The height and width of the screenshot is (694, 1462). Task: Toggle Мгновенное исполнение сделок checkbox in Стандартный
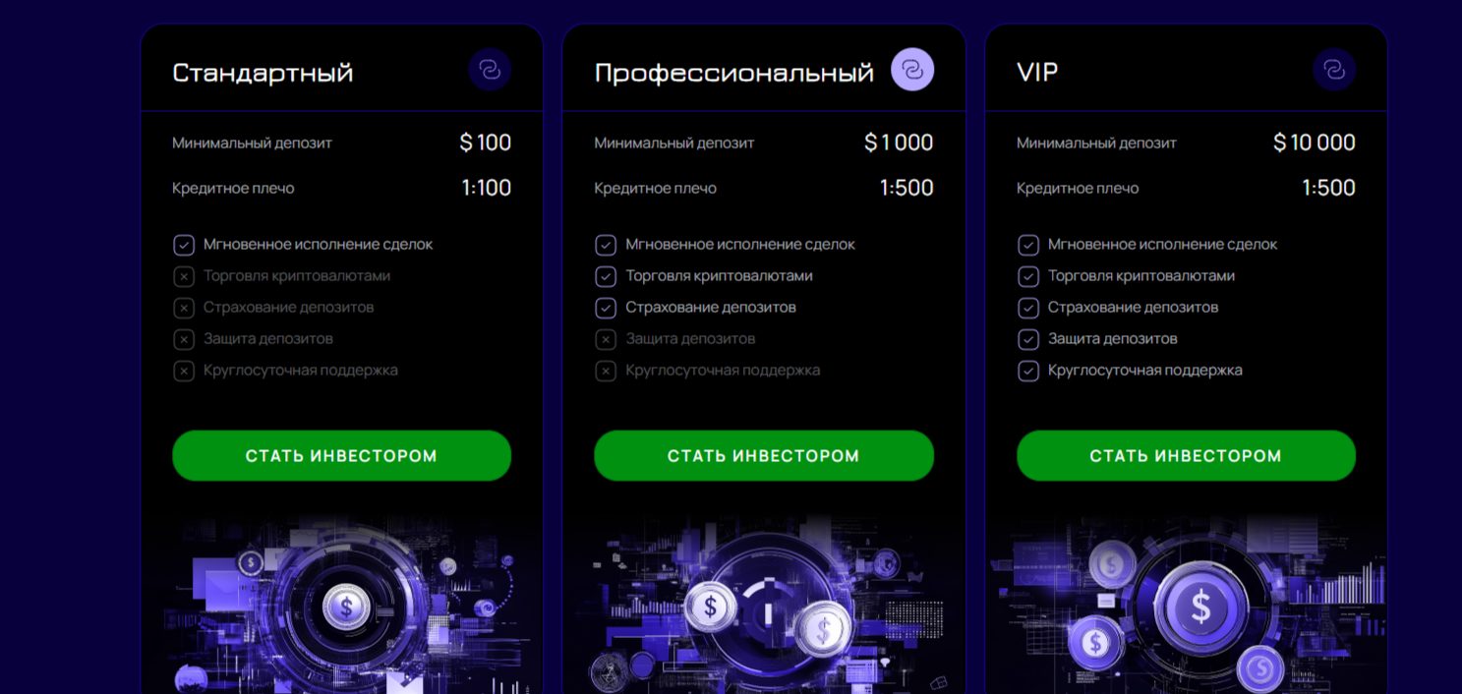[x=184, y=245]
